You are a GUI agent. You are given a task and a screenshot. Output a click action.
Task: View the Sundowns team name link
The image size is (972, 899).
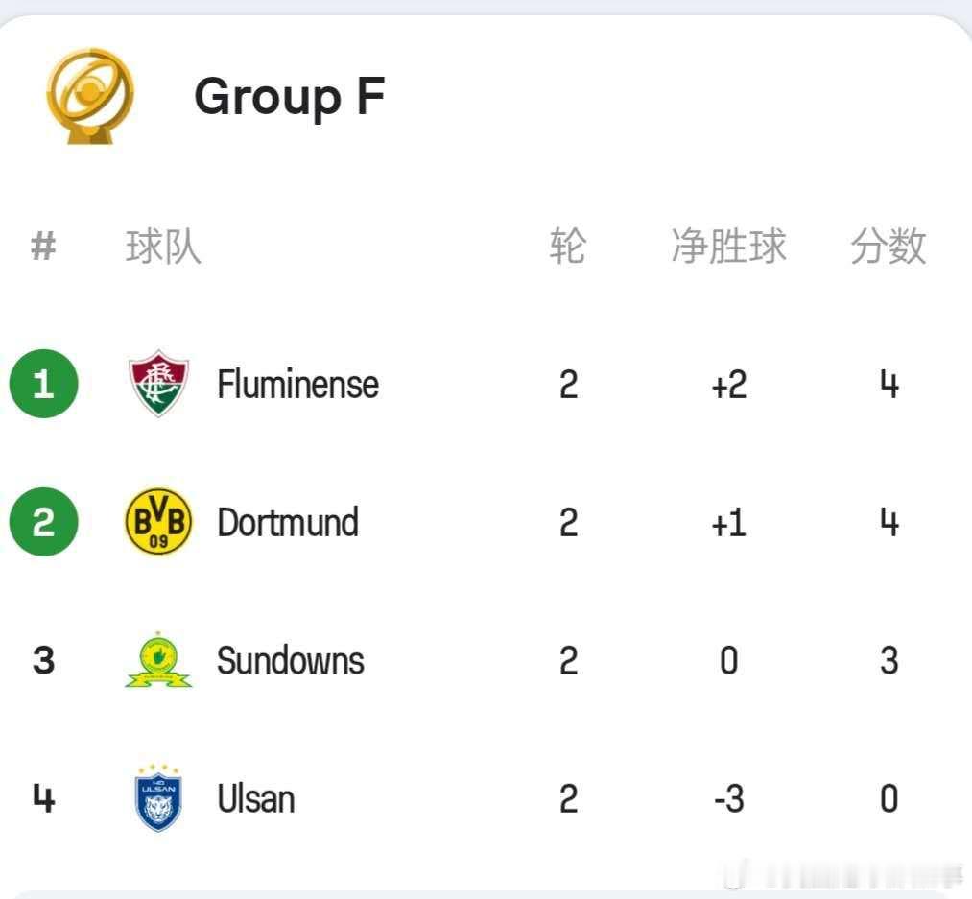291,661
